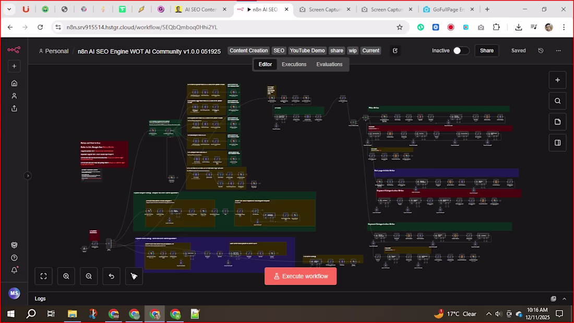Open notifications bell in sidebar
This screenshot has width=574, height=323.
pyautogui.click(x=14, y=270)
